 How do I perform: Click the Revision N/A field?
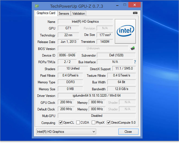click(x=105, y=28)
